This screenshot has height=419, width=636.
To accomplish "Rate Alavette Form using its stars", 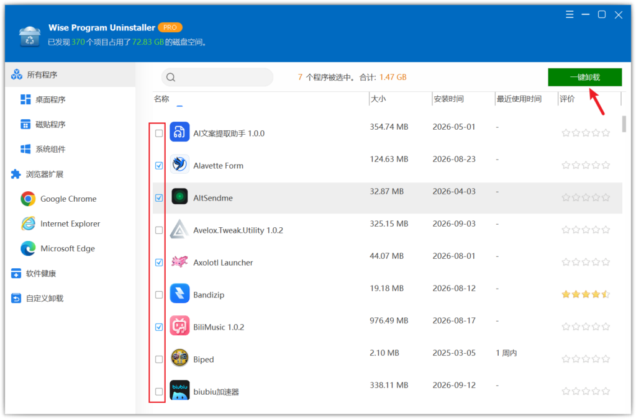I will pyautogui.click(x=586, y=165).
